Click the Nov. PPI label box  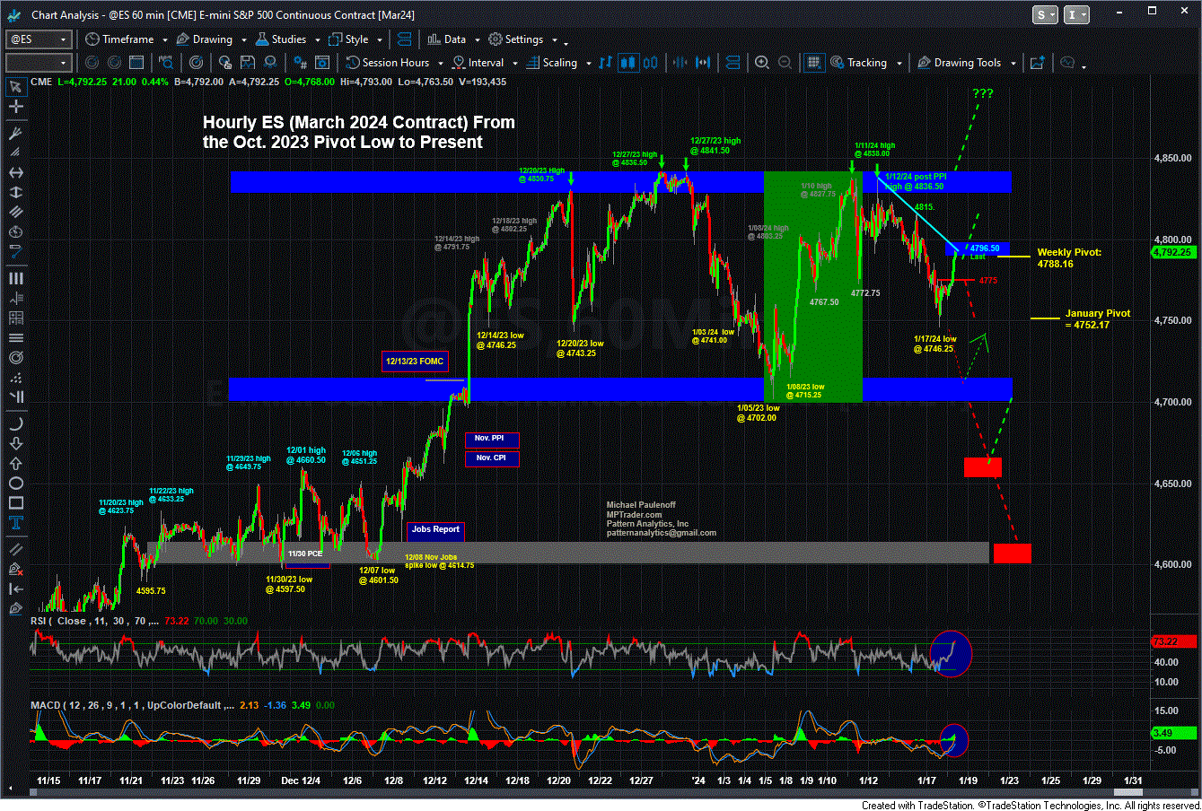(492, 439)
